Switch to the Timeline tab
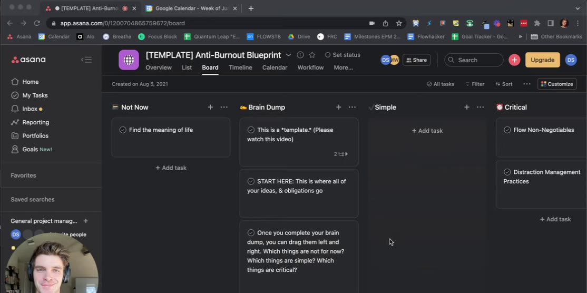 (x=240, y=68)
